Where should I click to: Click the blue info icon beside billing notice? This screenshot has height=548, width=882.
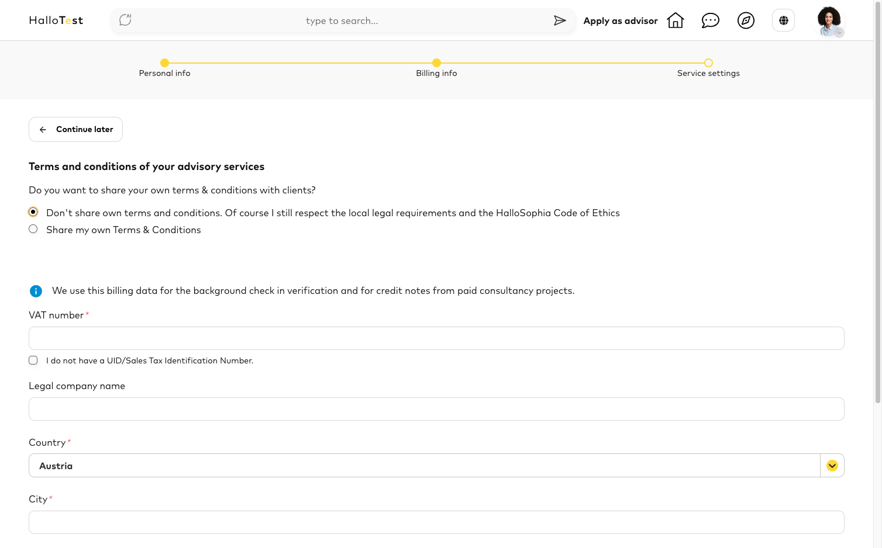36,291
